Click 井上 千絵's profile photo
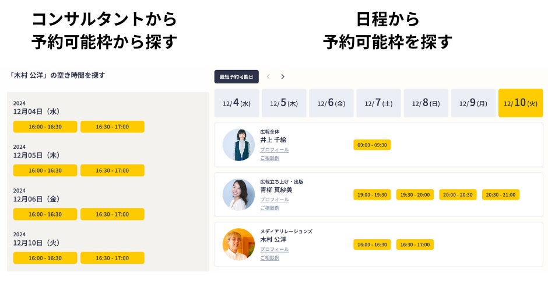548x283 pixels. click(x=238, y=145)
